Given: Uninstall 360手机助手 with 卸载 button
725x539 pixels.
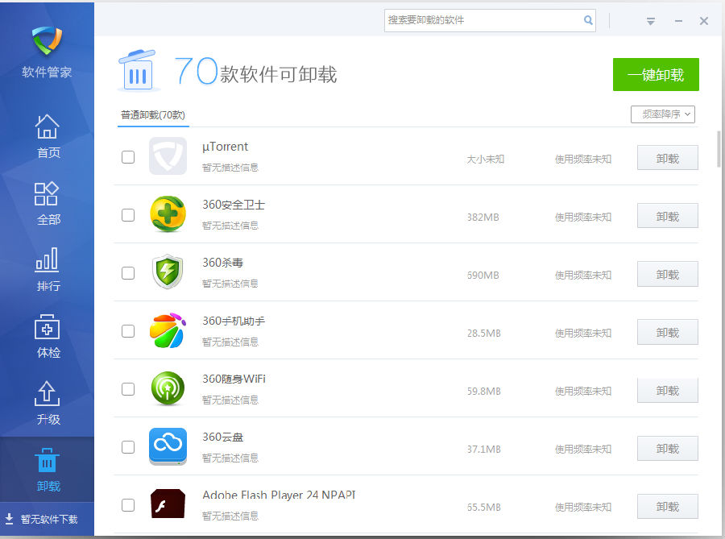Looking at the screenshot, I should [667, 332].
